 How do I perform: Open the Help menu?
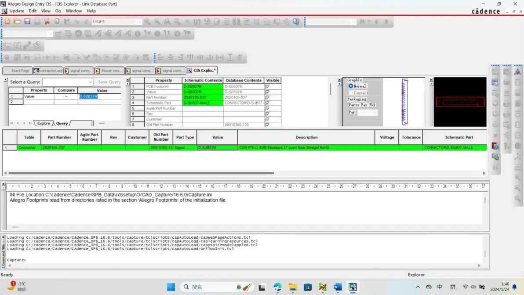(x=91, y=11)
